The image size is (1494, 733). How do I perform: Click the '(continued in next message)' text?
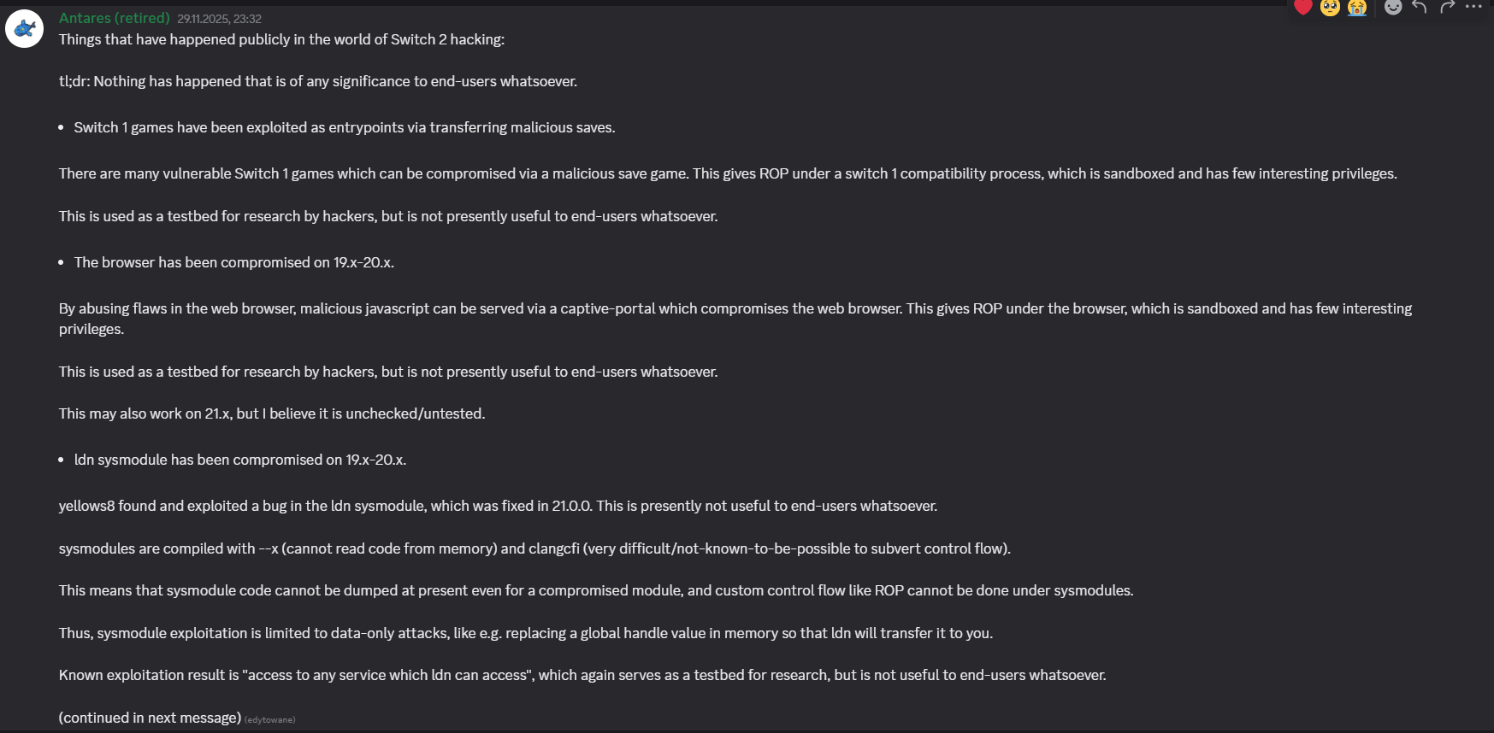pos(150,718)
